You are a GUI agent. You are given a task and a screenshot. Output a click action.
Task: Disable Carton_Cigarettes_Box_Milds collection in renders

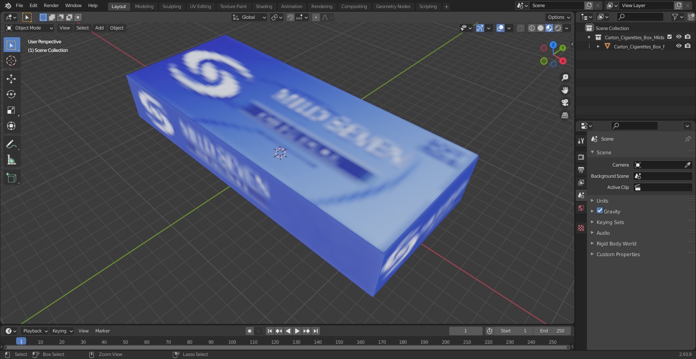point(688,37)
